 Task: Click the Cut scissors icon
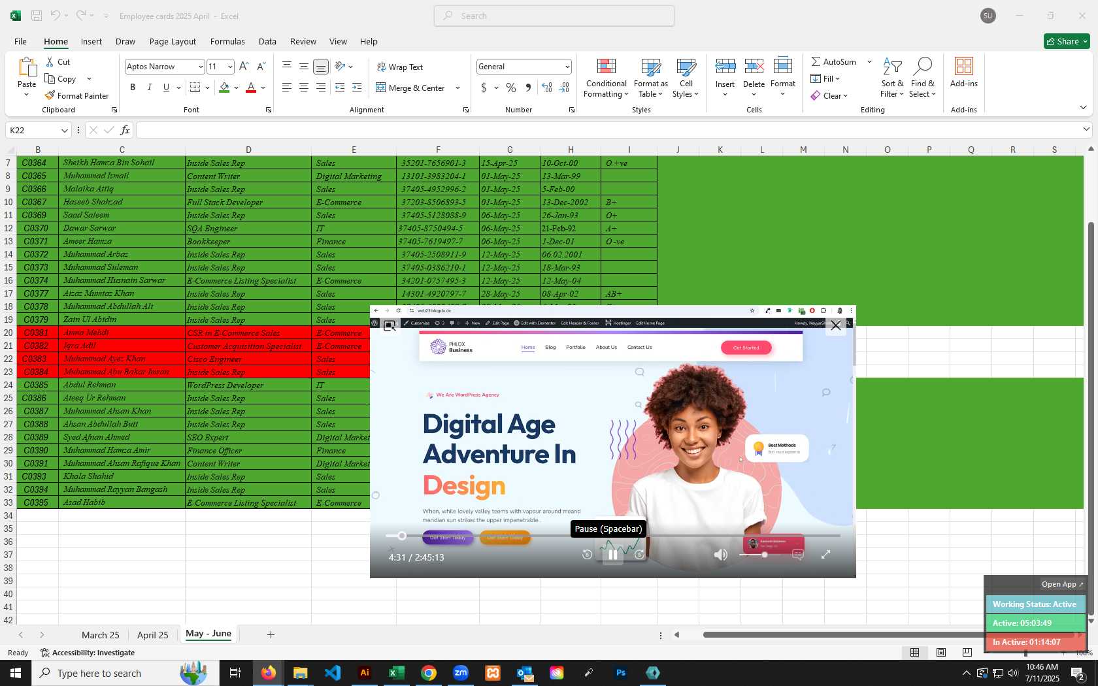point(50,61)
